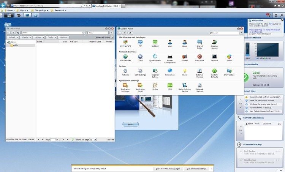
Task: Open the Tools dropdown menu
Action: [x=51, y=37]
